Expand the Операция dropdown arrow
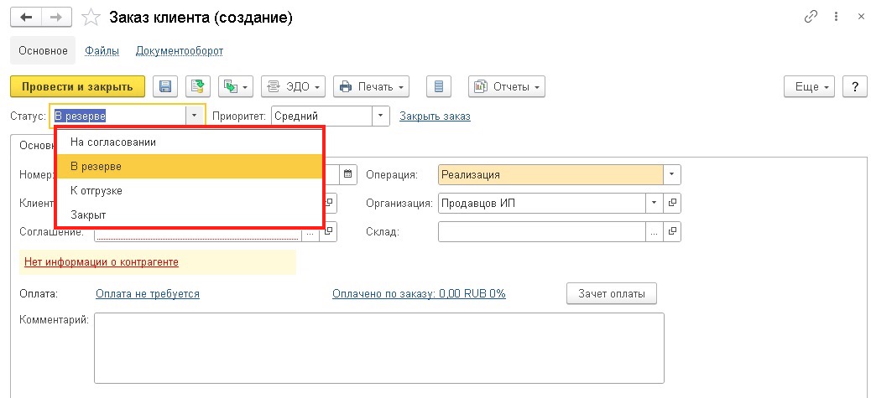 pos(671,174)
